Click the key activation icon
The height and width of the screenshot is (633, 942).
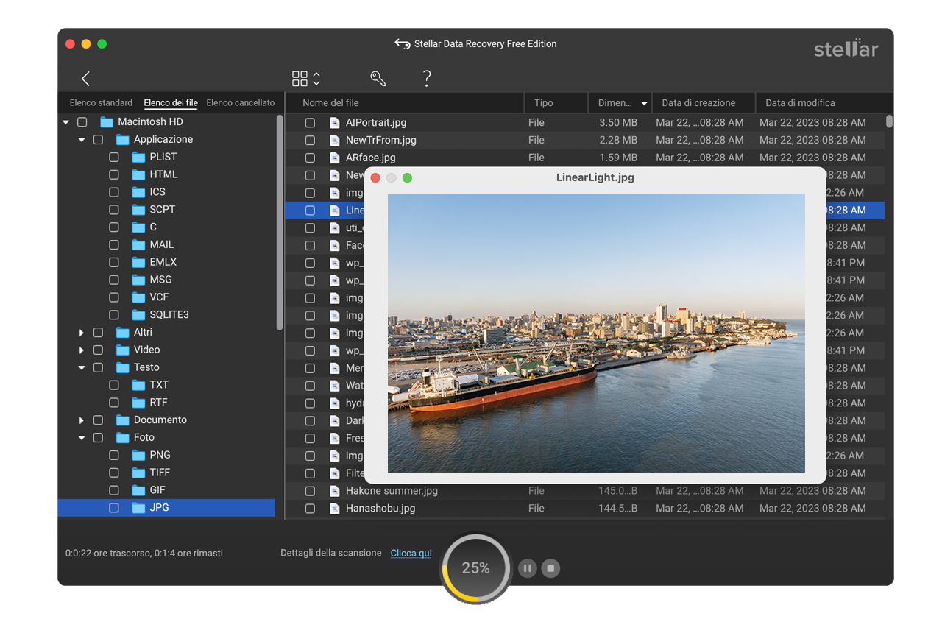coord(378,79)
